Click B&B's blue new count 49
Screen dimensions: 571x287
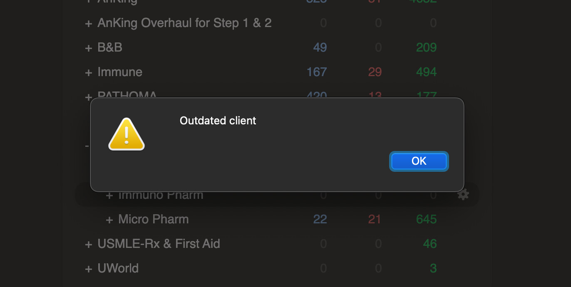click(x=320, y=47)
